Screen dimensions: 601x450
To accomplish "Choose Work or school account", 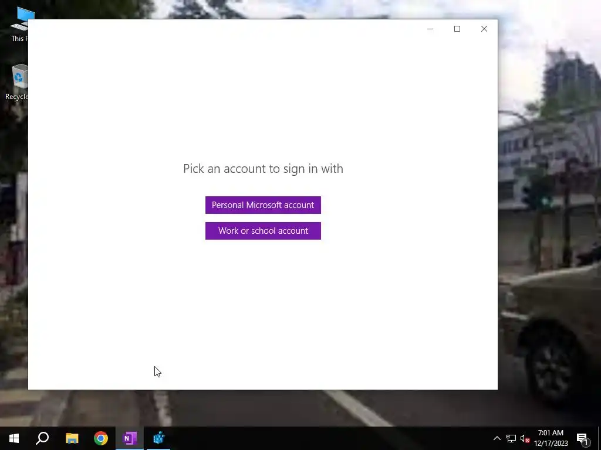I will point(263,231).
